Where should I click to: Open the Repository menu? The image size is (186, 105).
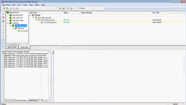pos(6,5)
